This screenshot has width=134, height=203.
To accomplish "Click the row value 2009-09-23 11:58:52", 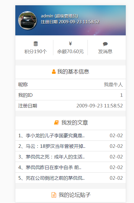I will pos(100,106).
